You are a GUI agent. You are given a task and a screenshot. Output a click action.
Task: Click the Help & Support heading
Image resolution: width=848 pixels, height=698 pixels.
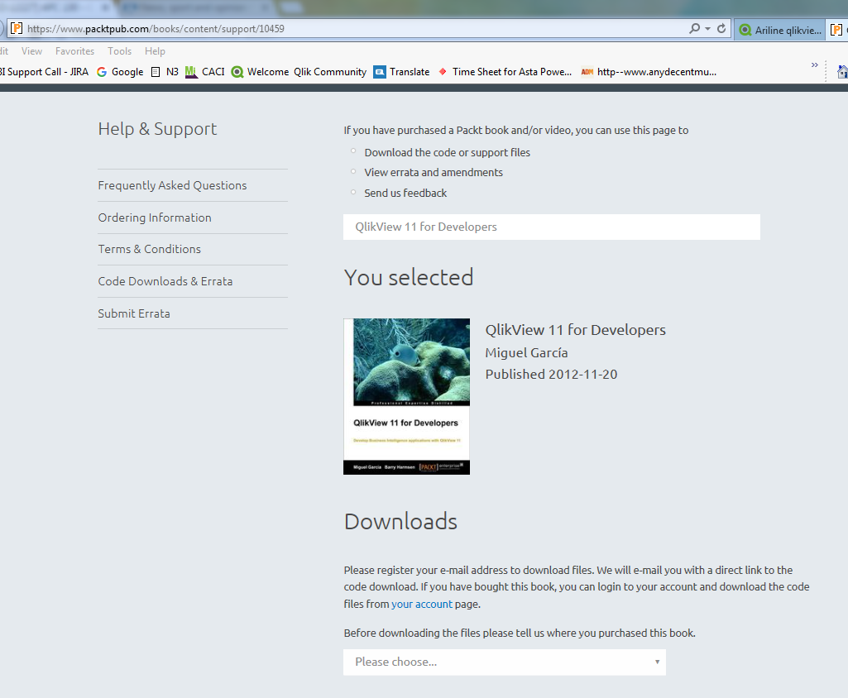point(157,129)
